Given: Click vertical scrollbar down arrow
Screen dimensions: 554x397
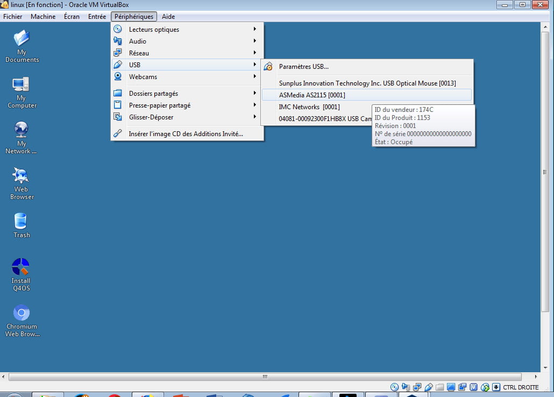Looking at the screenshot, I should [x=545, y=367].
